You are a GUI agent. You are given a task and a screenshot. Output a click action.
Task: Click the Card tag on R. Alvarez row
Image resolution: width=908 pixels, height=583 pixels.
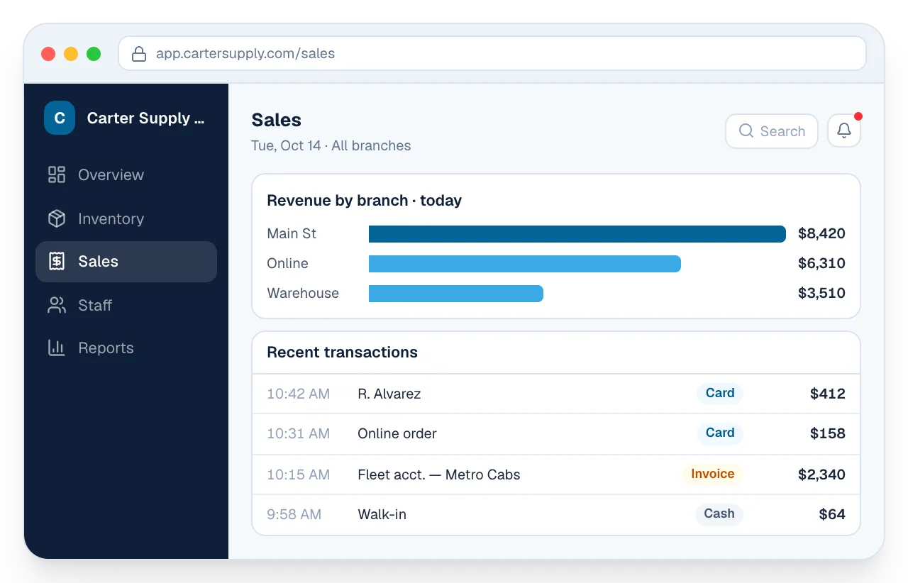click(x=720, y=394)
